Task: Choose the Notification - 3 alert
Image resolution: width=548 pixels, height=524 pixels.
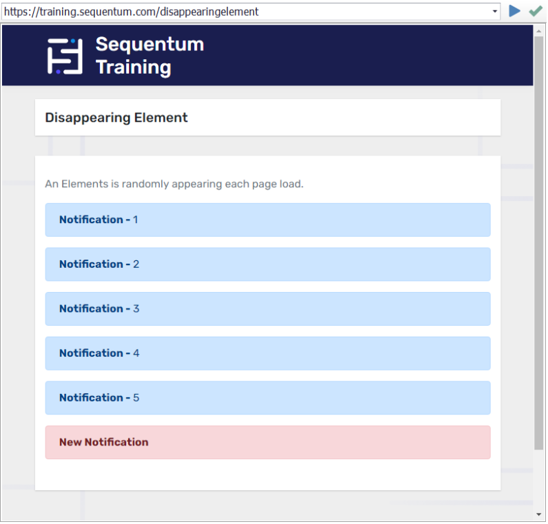Action: click(267, 308)
